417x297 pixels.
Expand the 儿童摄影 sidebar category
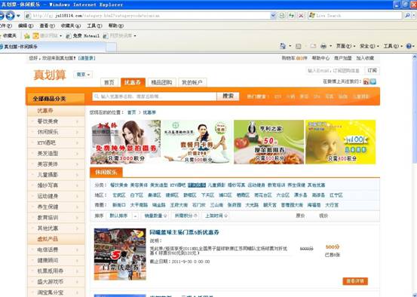pyautogui.click(x=56, y=175)
